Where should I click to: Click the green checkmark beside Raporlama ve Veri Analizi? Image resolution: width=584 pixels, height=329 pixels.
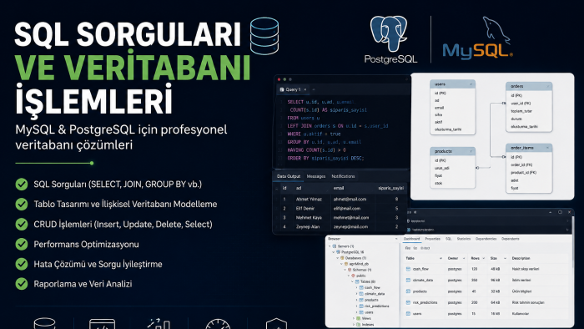(x=22, y=284)
